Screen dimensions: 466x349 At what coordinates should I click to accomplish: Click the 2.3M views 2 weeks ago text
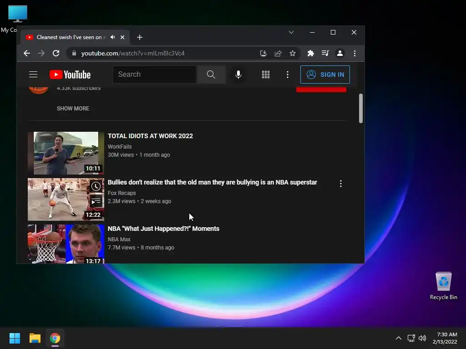pyautogui.click(x=139, y=201)
